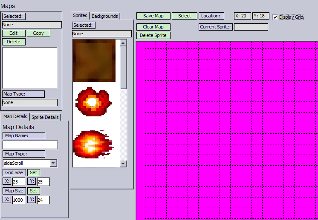Click the Grid Size X field
The image size is (318, 220).
coord(19,182)
